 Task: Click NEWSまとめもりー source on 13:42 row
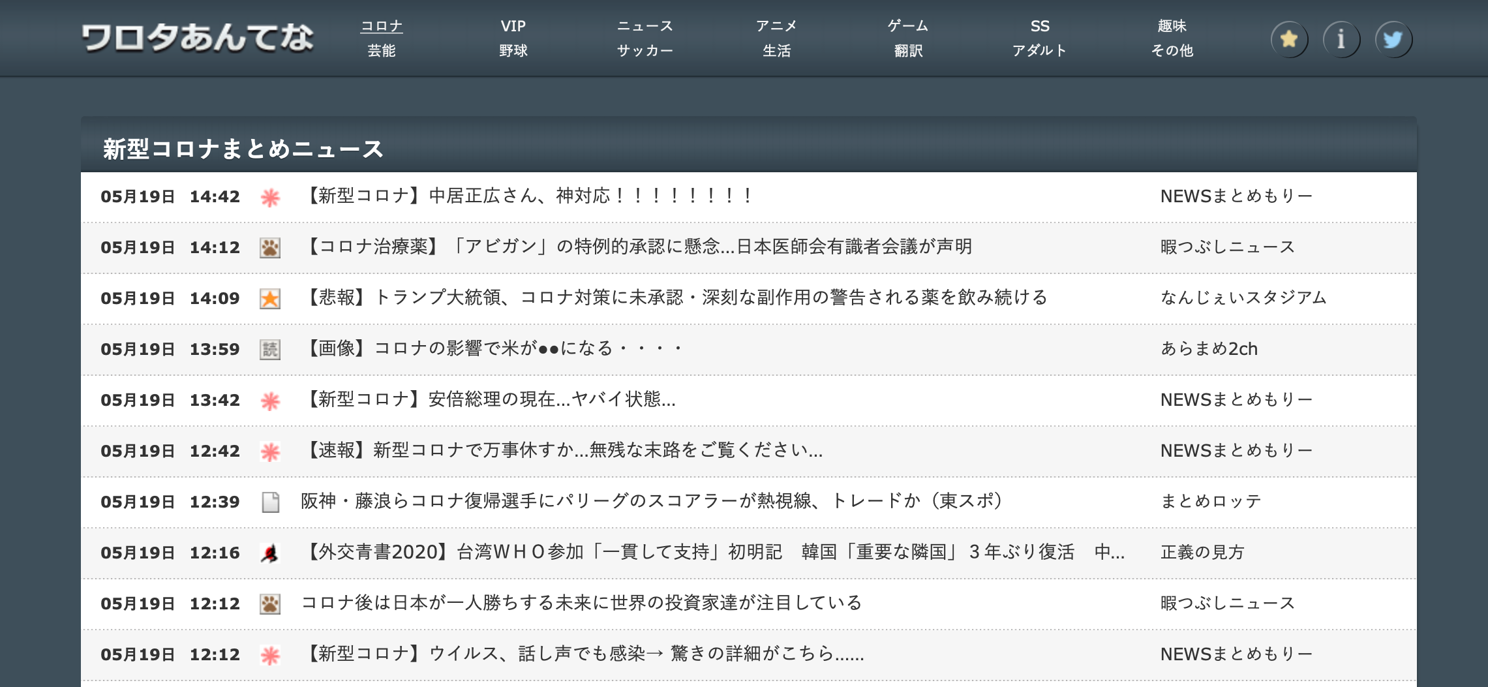point(1236,399)
